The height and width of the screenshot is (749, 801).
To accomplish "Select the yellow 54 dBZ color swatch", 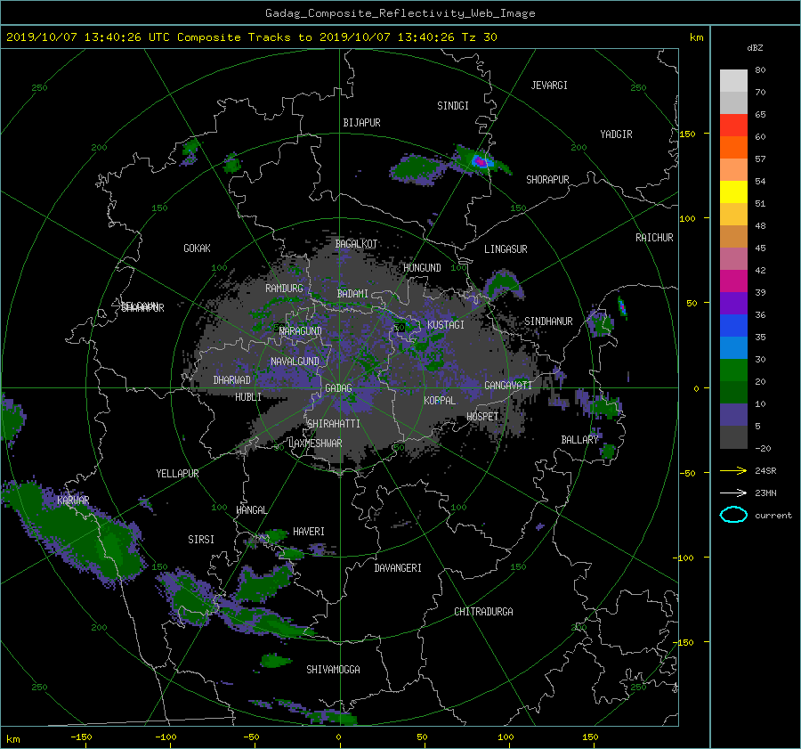I will tap(733, 192).
